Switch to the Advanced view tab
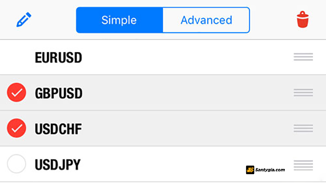 (x=206, y=20)
